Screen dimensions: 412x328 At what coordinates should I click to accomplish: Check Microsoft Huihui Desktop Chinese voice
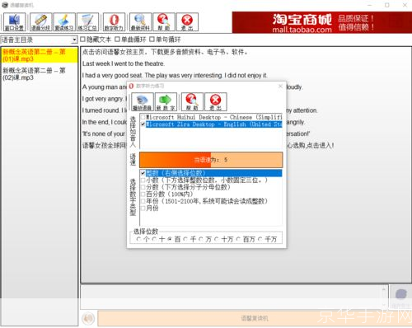143,117
